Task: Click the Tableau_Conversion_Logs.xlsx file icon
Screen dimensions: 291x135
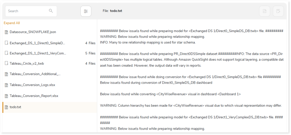Action: click(7, 85)
